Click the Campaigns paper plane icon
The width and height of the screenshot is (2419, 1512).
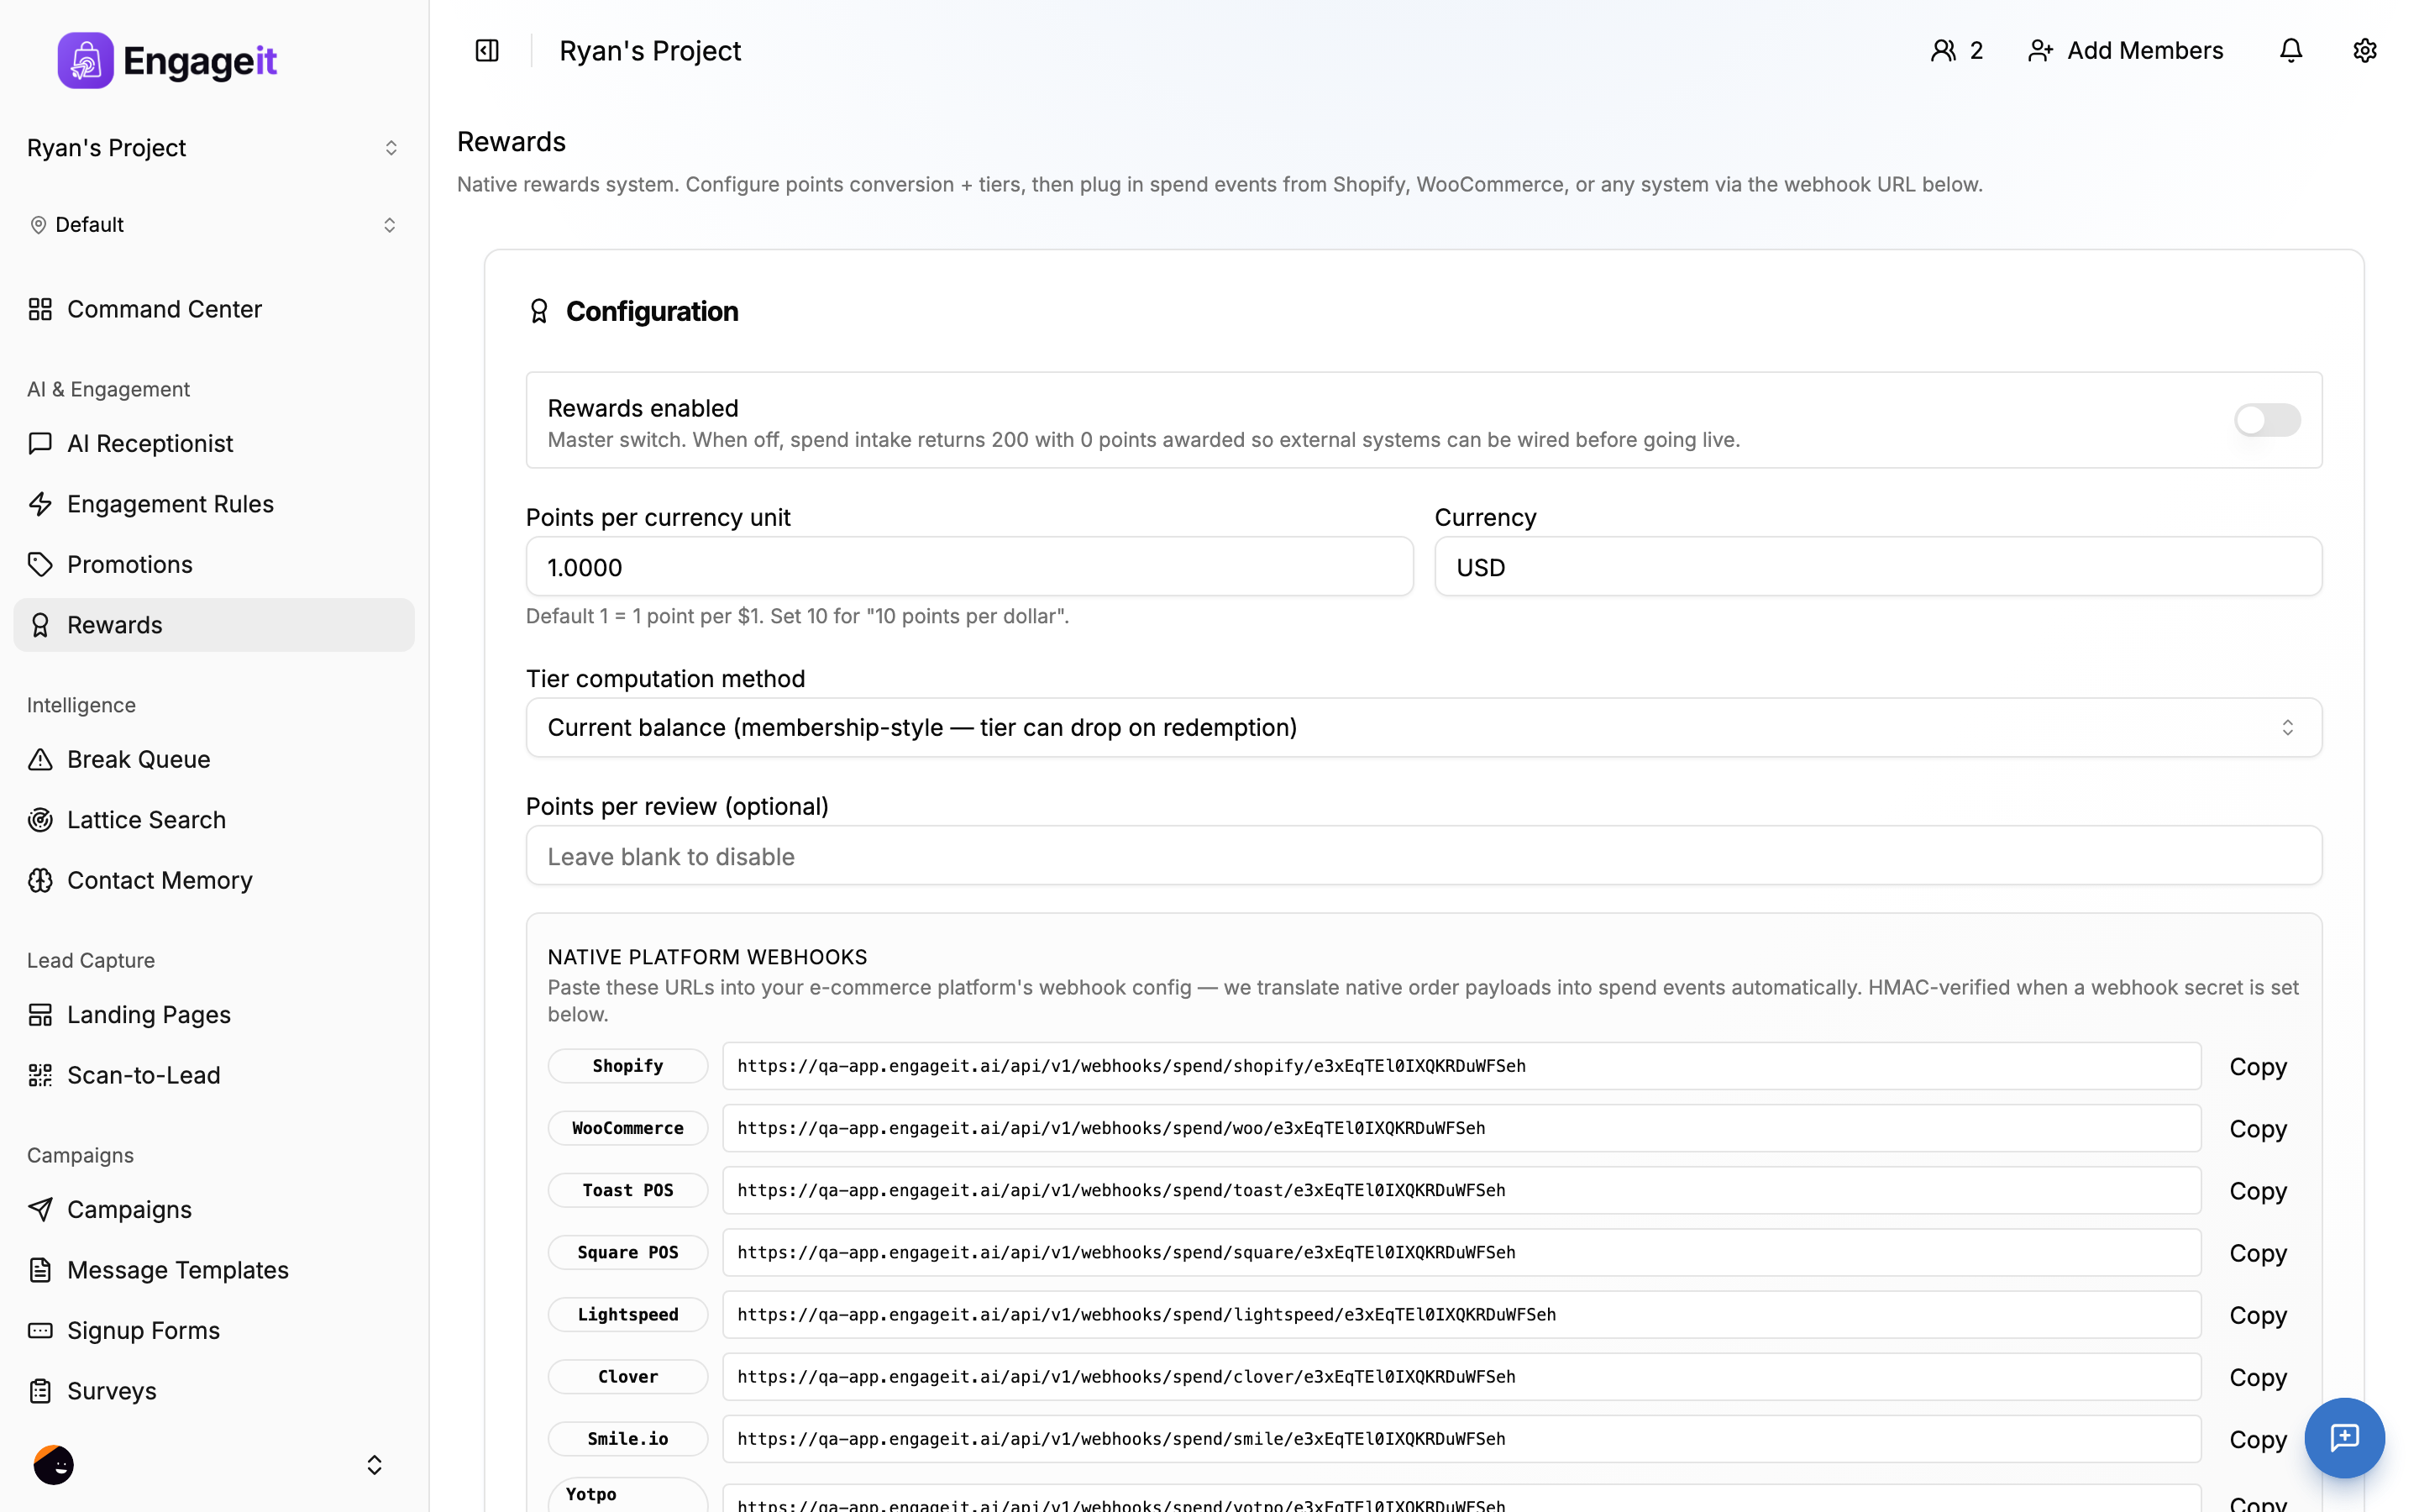[x=40, y=1209]
